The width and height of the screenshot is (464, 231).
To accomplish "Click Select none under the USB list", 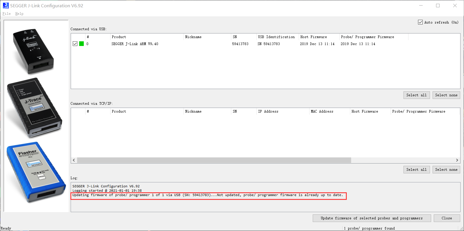I will point(446,95).
